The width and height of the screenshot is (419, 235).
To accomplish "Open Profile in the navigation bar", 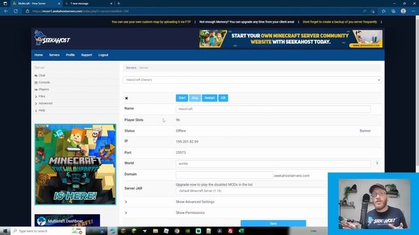I will [x=70, y=55].
